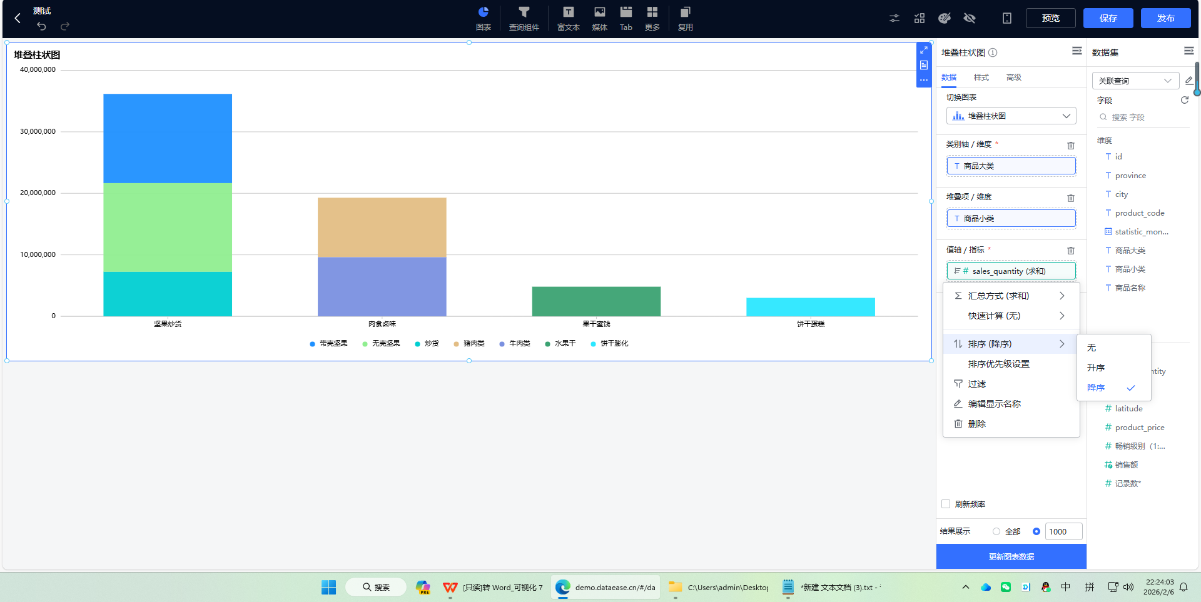Select 删除 menu item
This screenshot has width=1201, height=602.
click(x=1011, y=424)
